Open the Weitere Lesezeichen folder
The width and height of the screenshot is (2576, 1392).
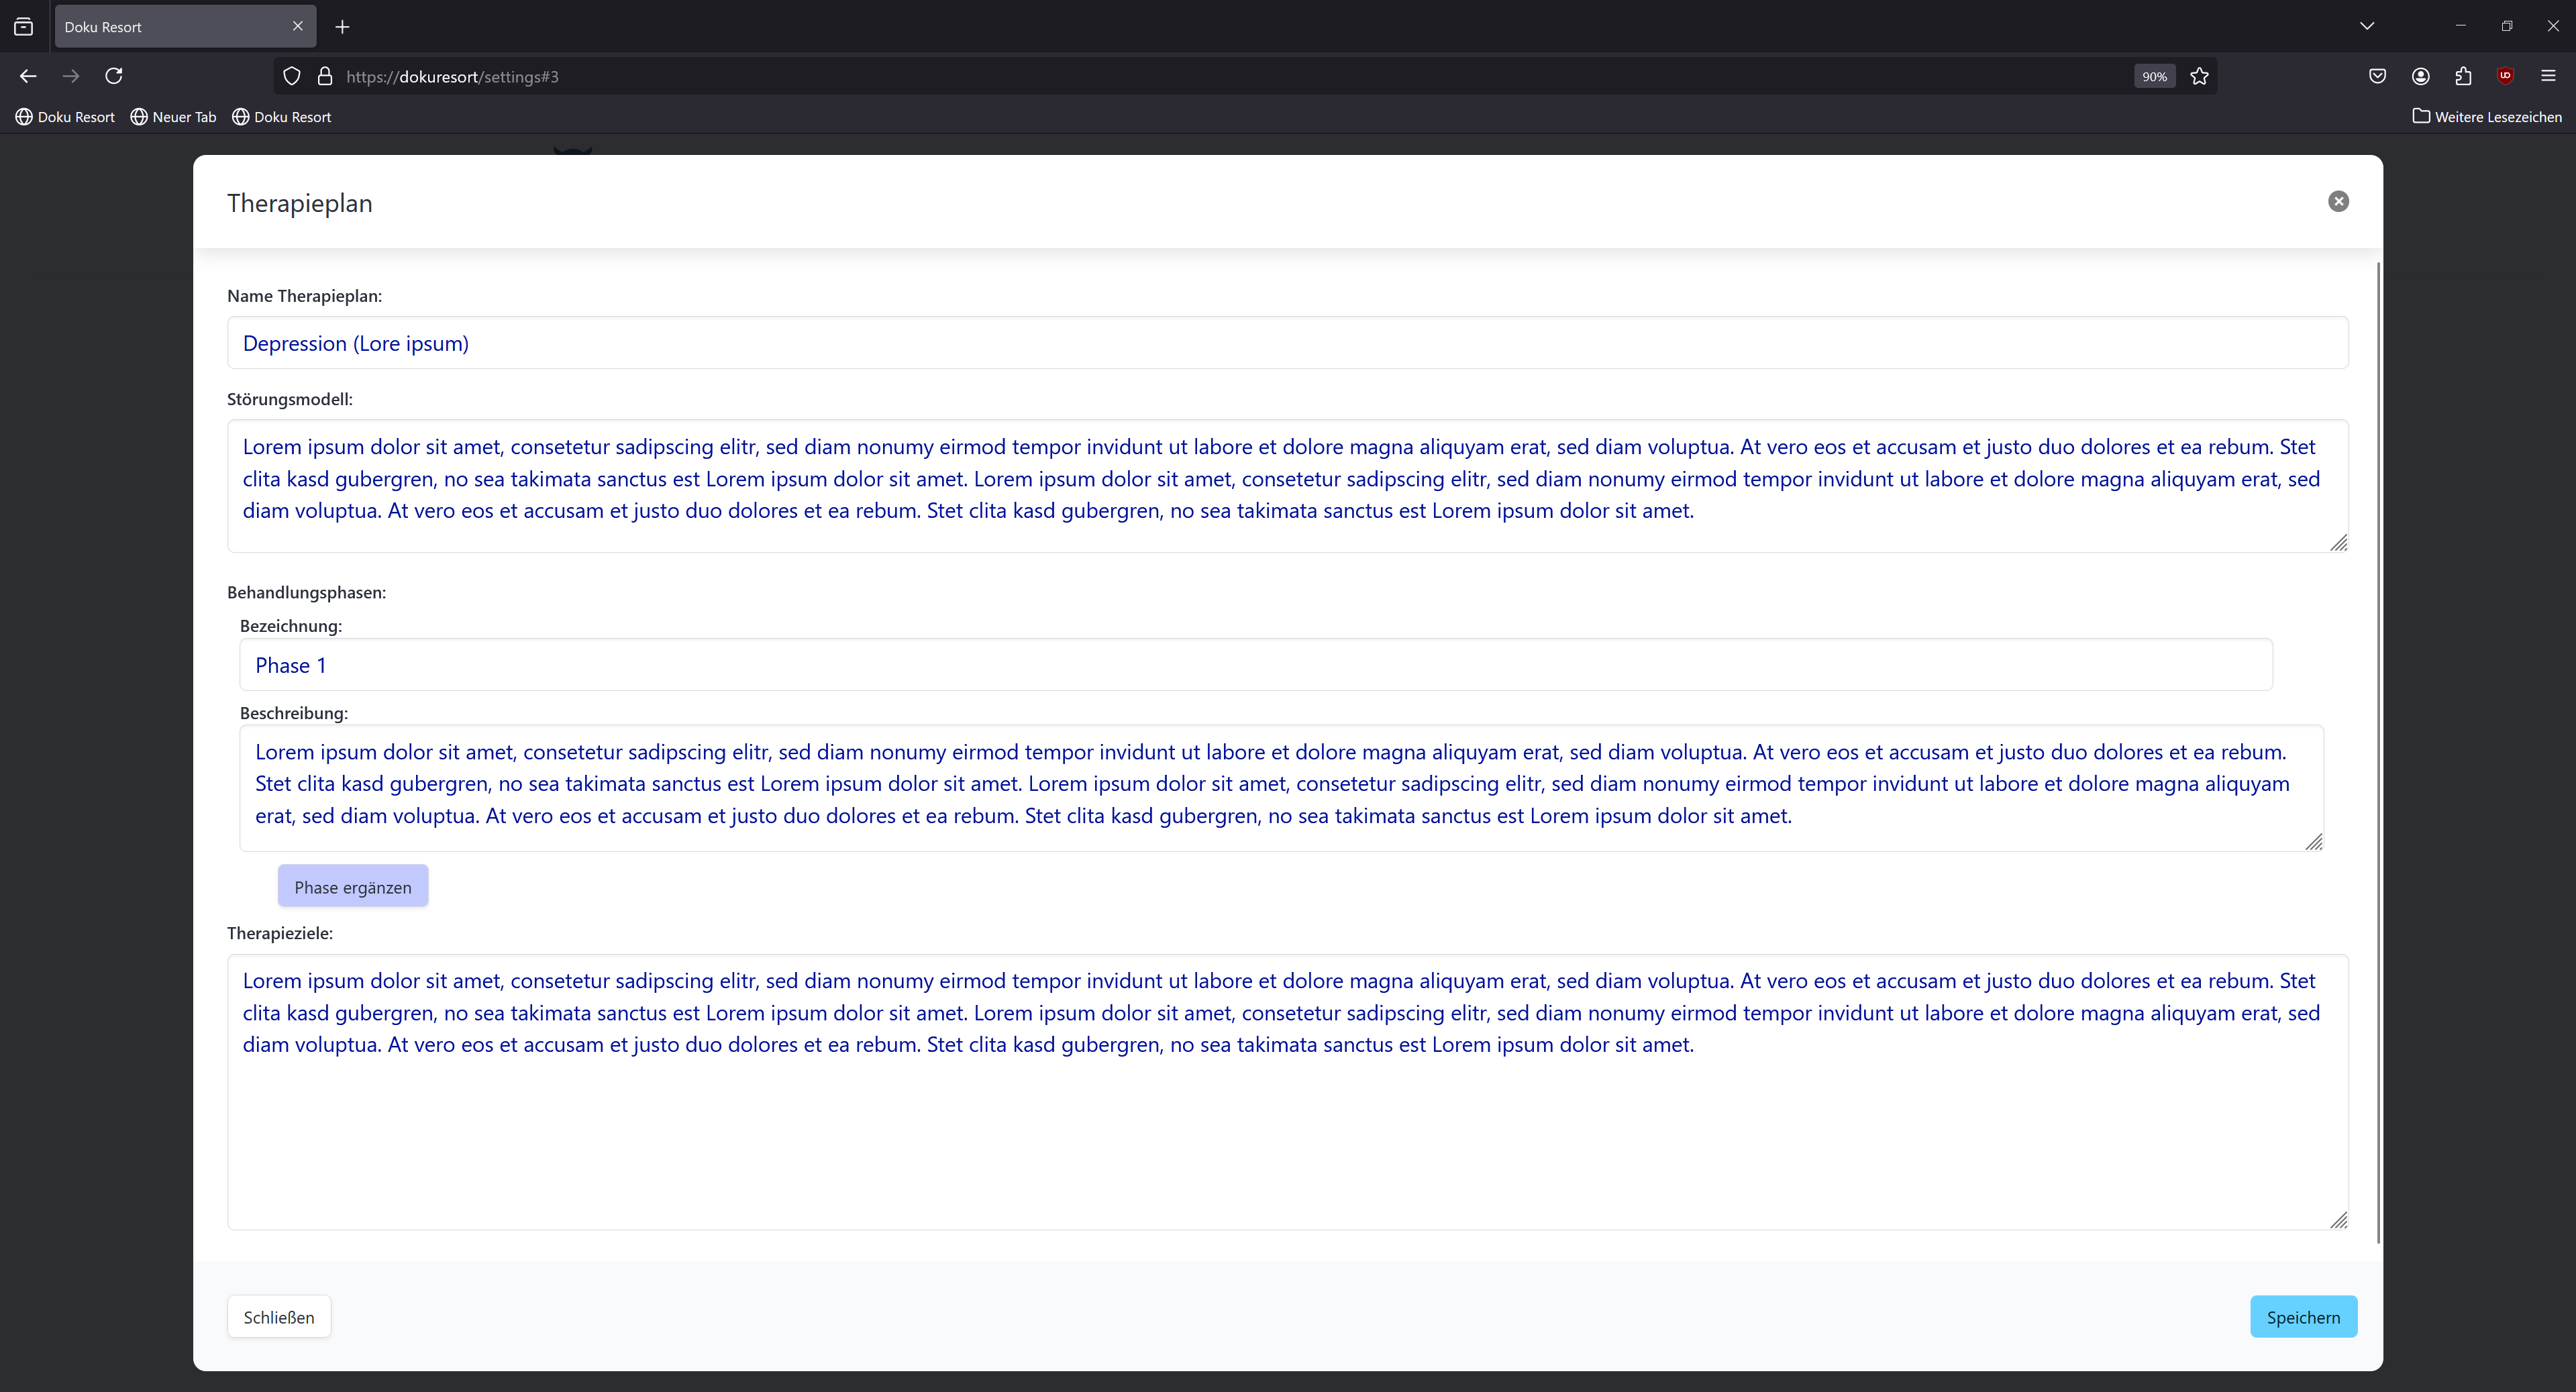tap(2487, 117)
